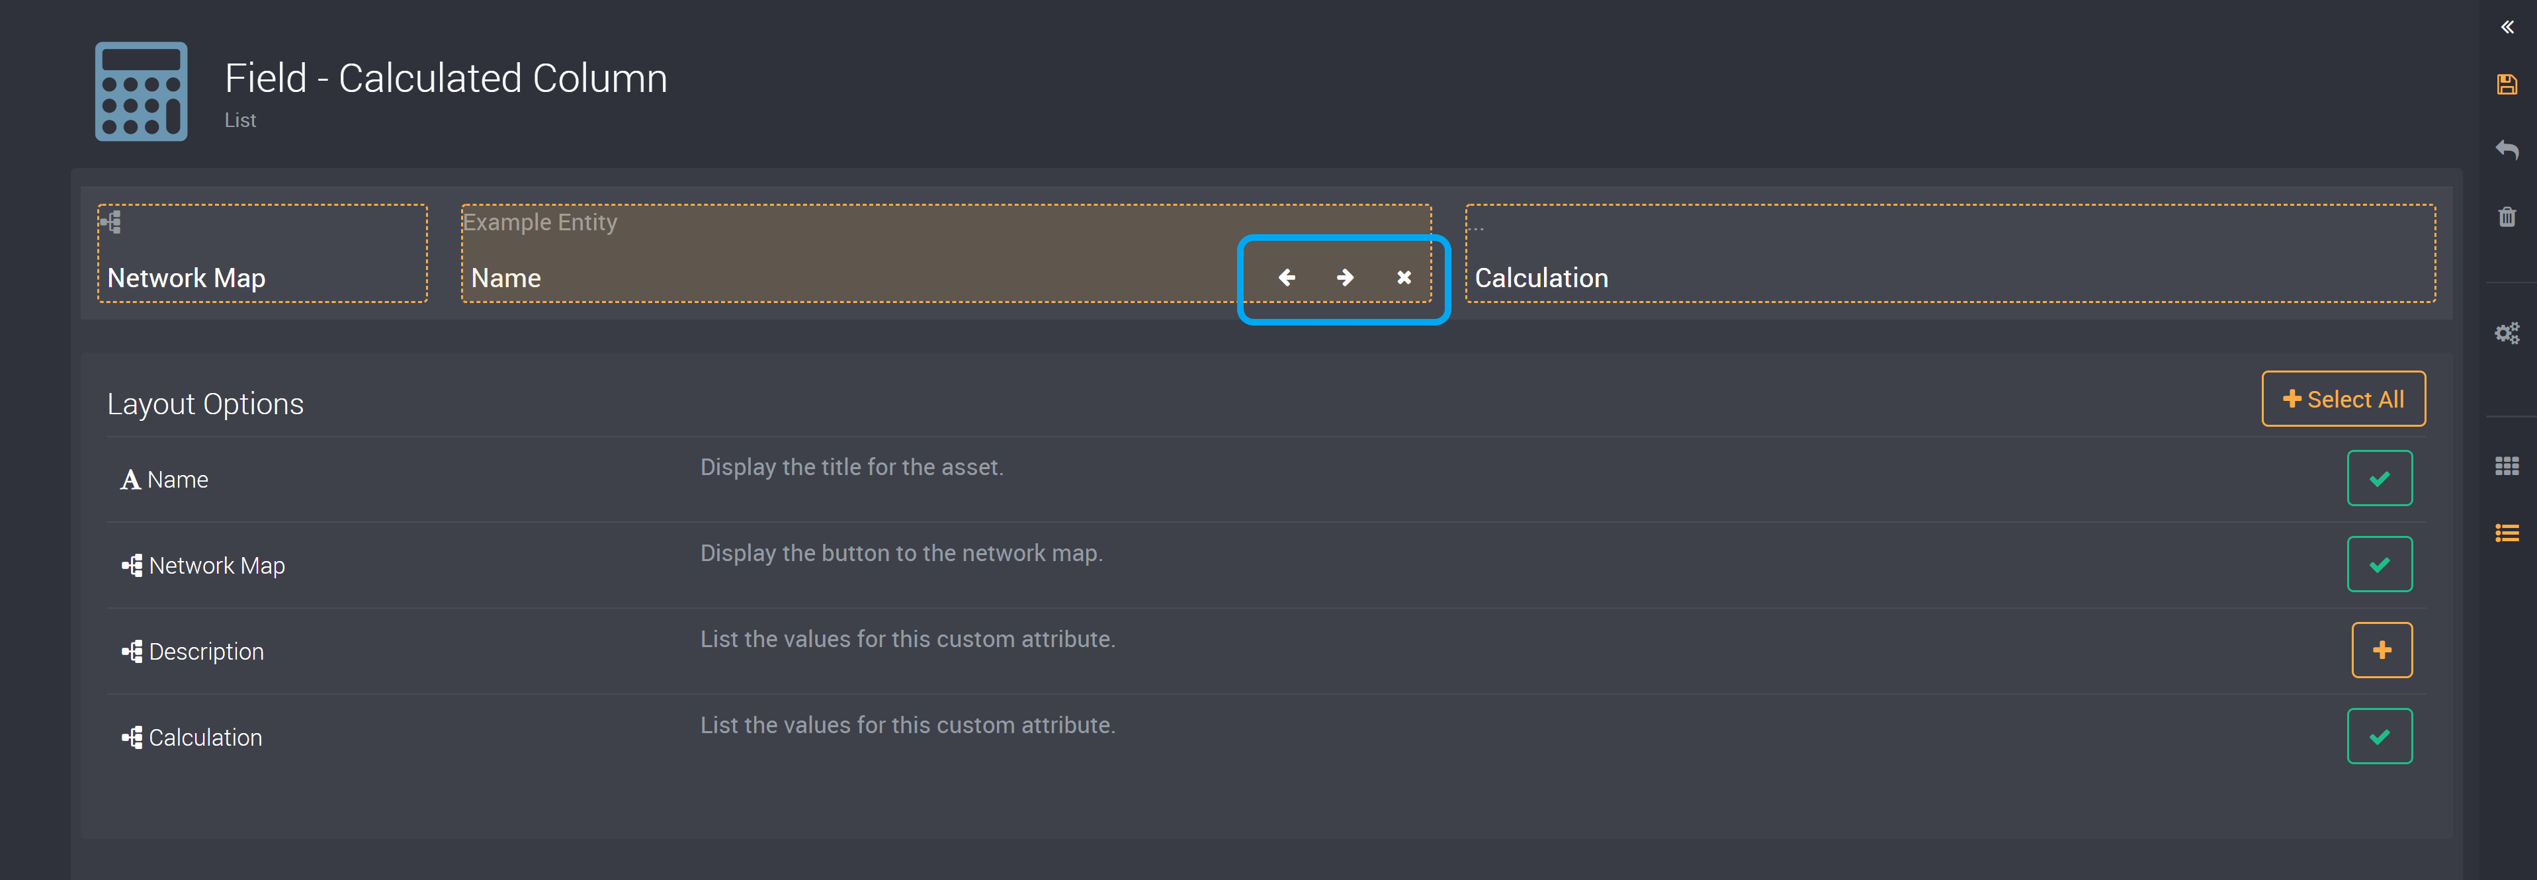
Task: Click the Name row letter A icon
Action: click(x=130, y=480)
